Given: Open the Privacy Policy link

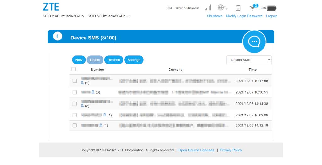Looking at the screenshot, I should [231, 150].
